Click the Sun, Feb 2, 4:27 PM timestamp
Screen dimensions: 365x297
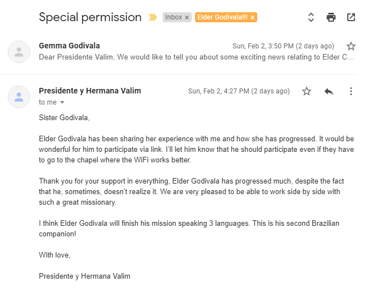[x=239, y=91]
